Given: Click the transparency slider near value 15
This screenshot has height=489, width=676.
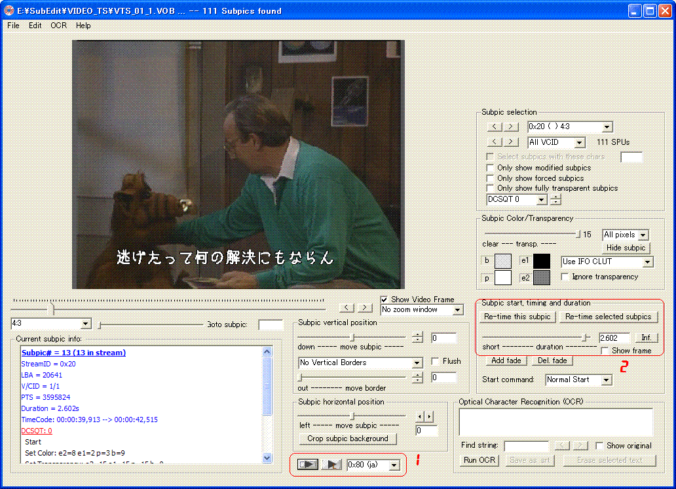Looking at the screenshot, I should pos(578,235).
